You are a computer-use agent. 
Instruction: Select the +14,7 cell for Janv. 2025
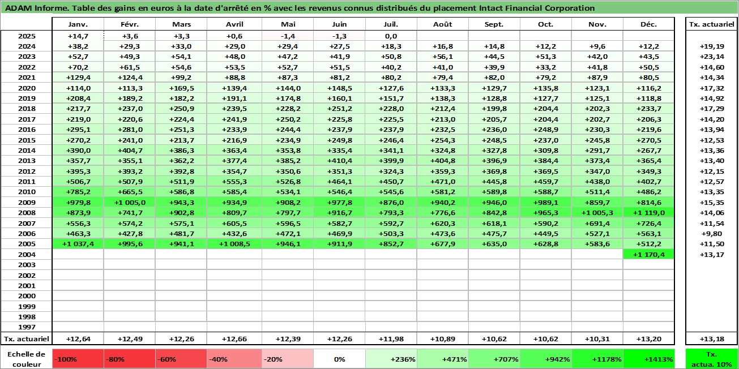(x=78, y=36)
